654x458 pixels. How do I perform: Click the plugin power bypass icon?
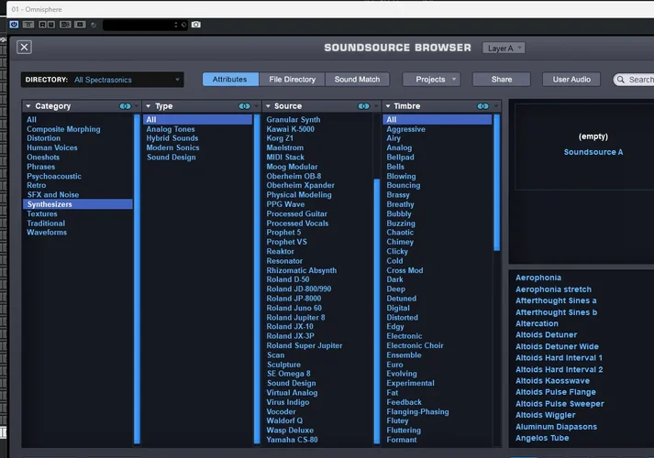tap(14, 25)
